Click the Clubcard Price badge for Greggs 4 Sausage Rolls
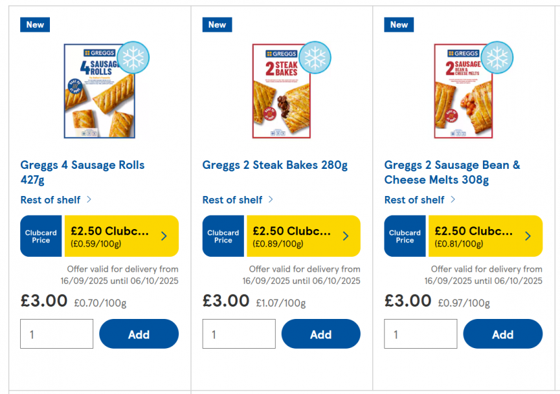 [x=40, y=236]
